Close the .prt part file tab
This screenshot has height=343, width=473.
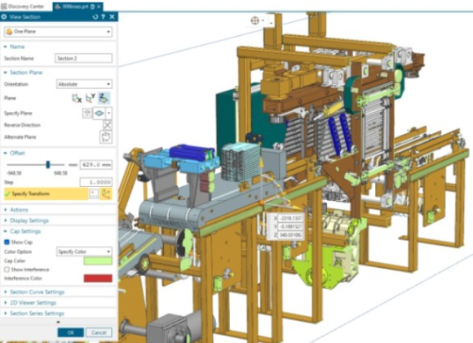click(x=99, y=7)
